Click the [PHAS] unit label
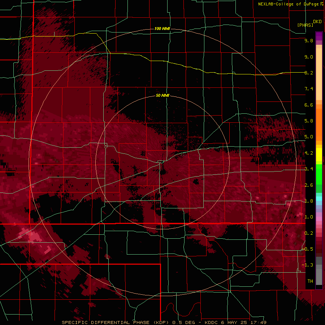This screenshot has width=325, height=325. click(305, 25)
